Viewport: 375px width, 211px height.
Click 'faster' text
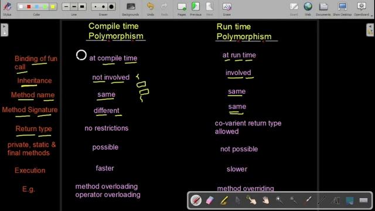click(105, 168)
